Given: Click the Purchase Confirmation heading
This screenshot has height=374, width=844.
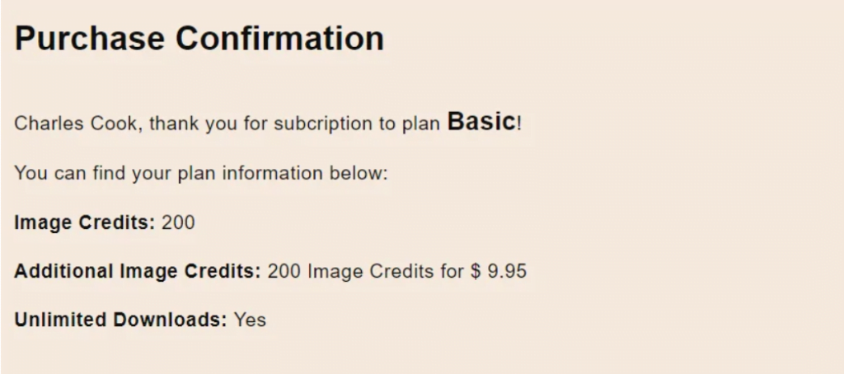Looking at the screenshot, I should coord(199,38).
